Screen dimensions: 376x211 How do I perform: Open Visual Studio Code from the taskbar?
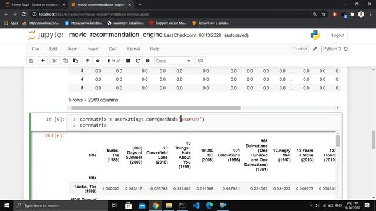[196, 206]
